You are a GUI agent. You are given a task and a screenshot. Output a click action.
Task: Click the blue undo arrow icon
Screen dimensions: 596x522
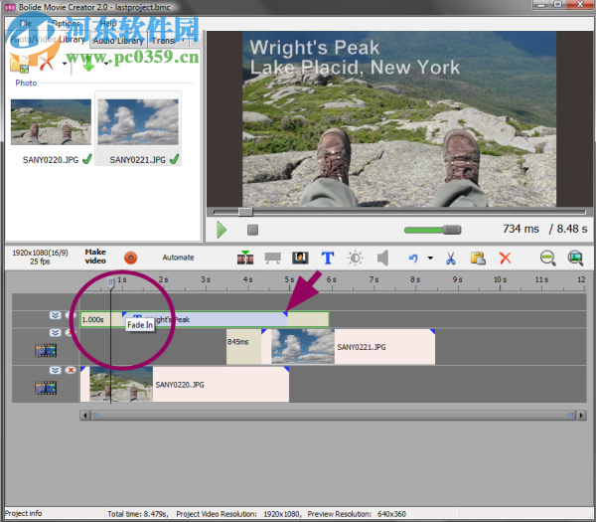(413, 258)
